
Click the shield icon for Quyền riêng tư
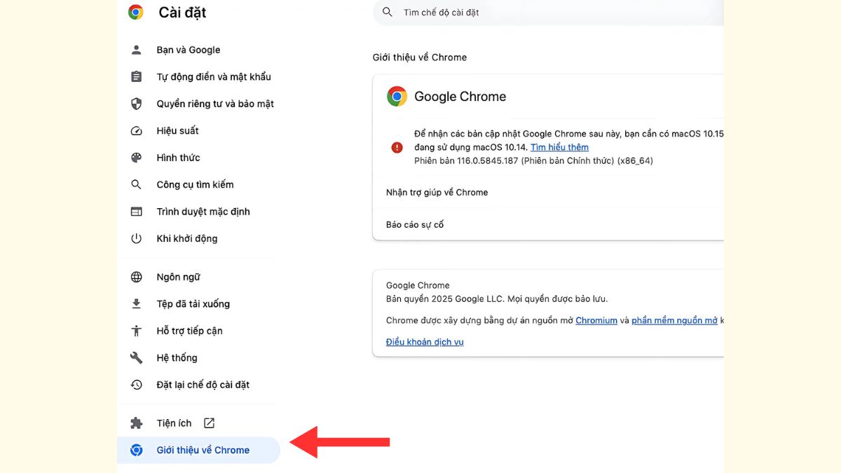click(136, 104)
